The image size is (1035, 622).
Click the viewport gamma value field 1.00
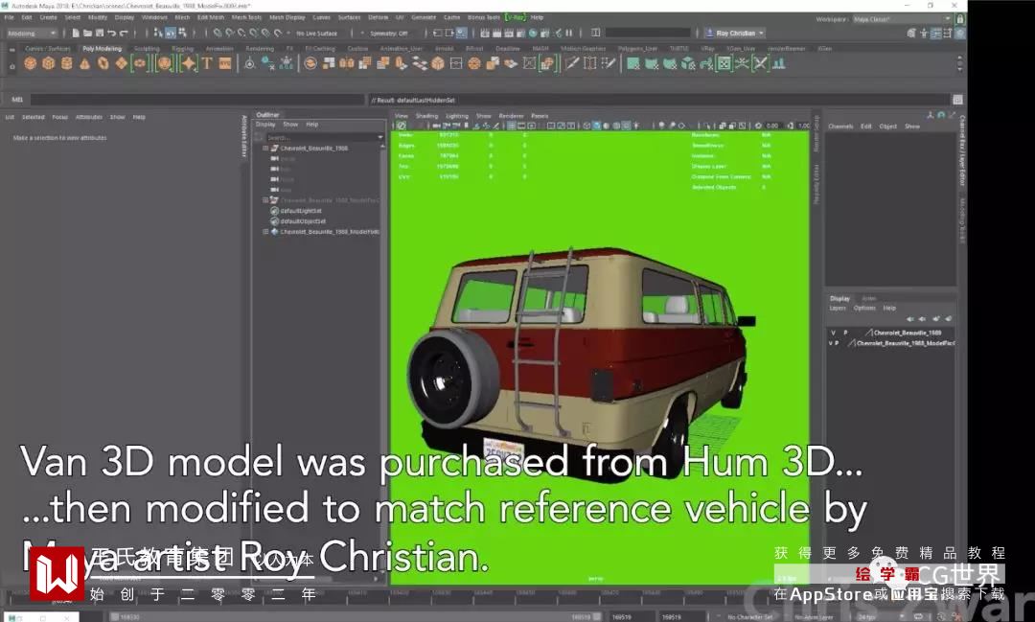[x=803, y=126]
